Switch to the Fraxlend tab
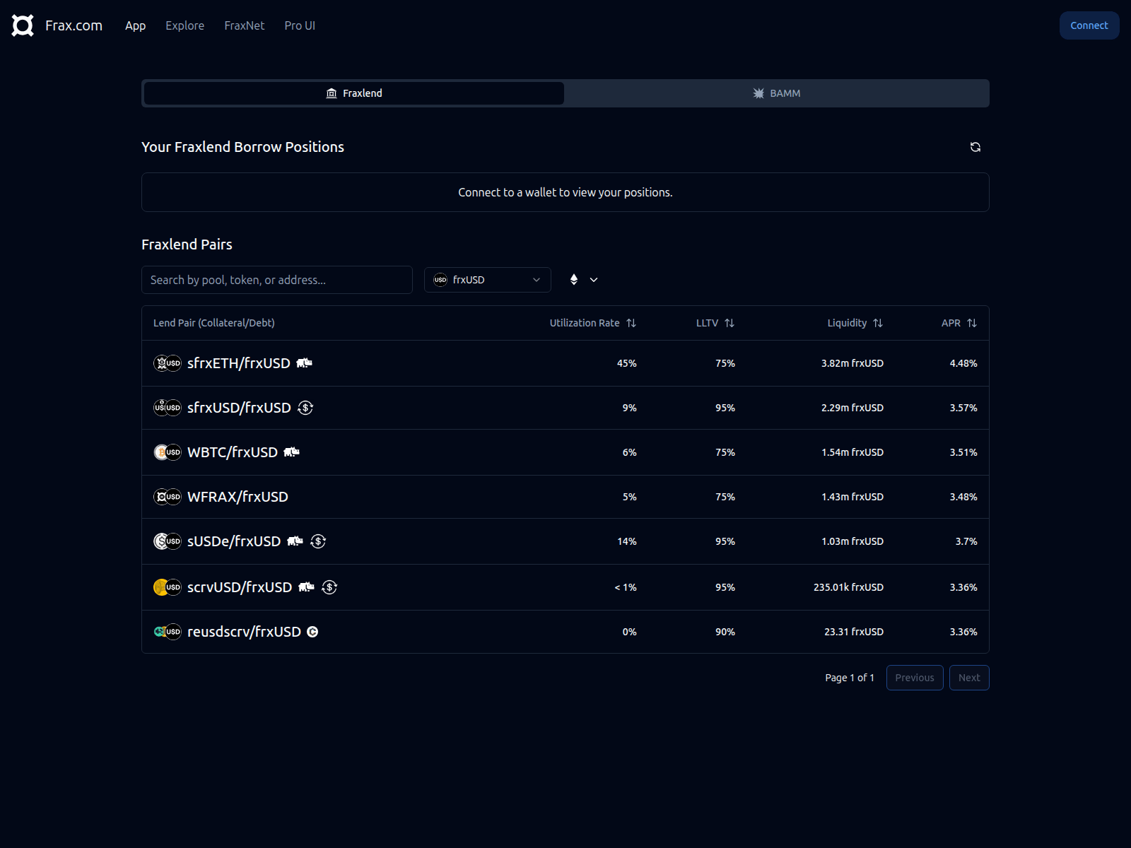 click(354, 93)
